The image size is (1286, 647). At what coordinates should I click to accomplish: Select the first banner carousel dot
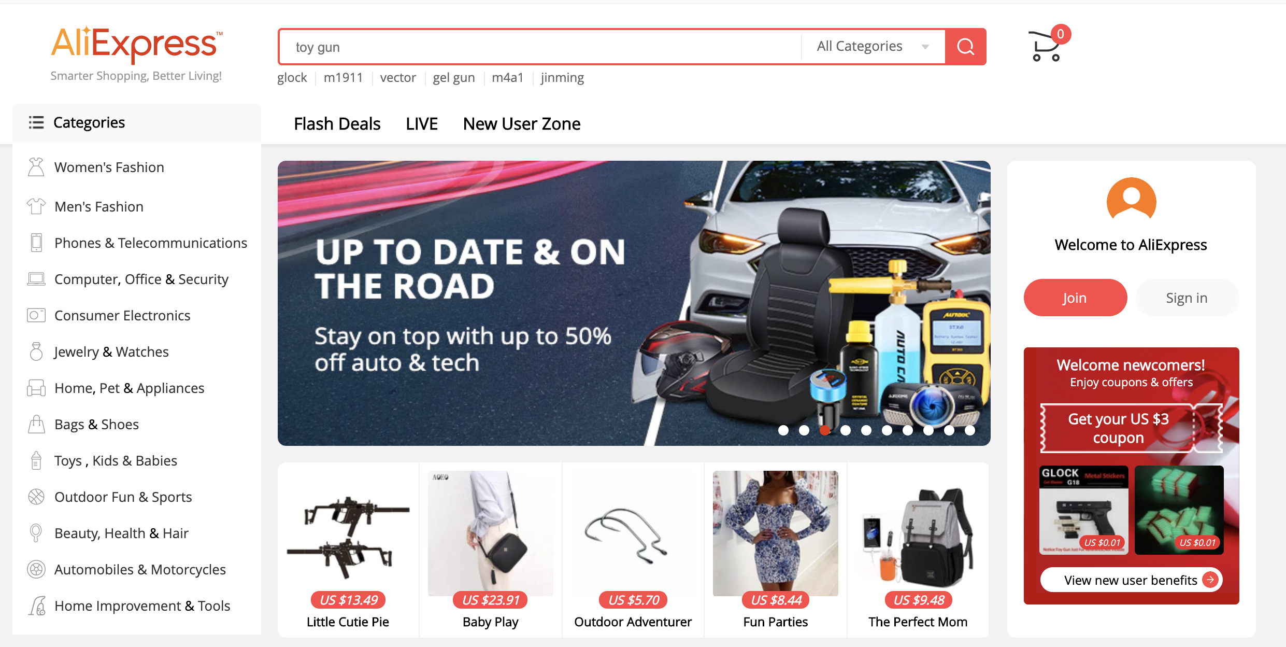click(783, 430)
